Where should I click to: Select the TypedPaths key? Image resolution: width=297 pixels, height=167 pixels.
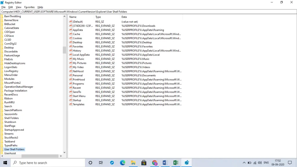click(x=11, y=146)
